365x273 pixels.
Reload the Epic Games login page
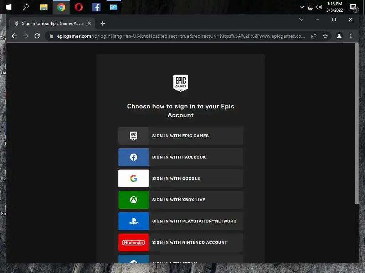(x=37, y=36)
